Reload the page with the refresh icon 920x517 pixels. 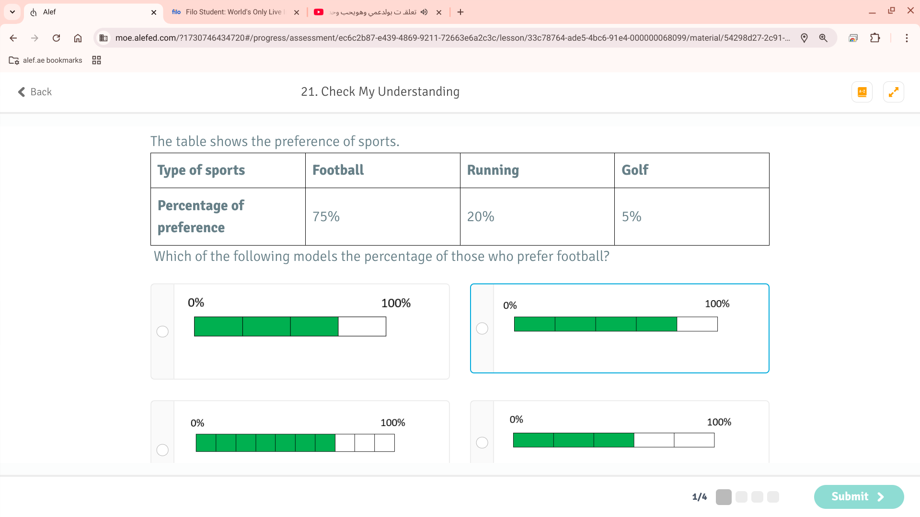click(56, 38)
